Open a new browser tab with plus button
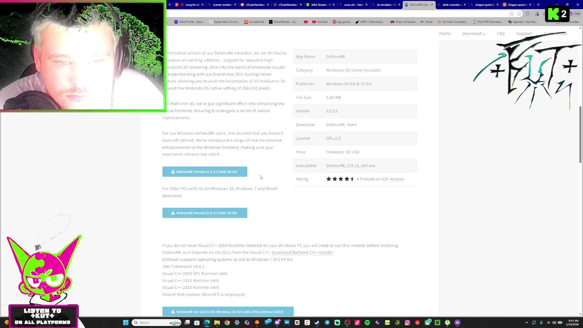Viewport: 583px width, 328px height. point(538,5)
